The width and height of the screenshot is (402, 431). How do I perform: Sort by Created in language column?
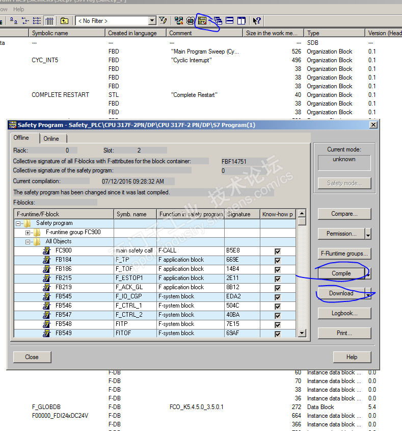(x=136, y=33)
